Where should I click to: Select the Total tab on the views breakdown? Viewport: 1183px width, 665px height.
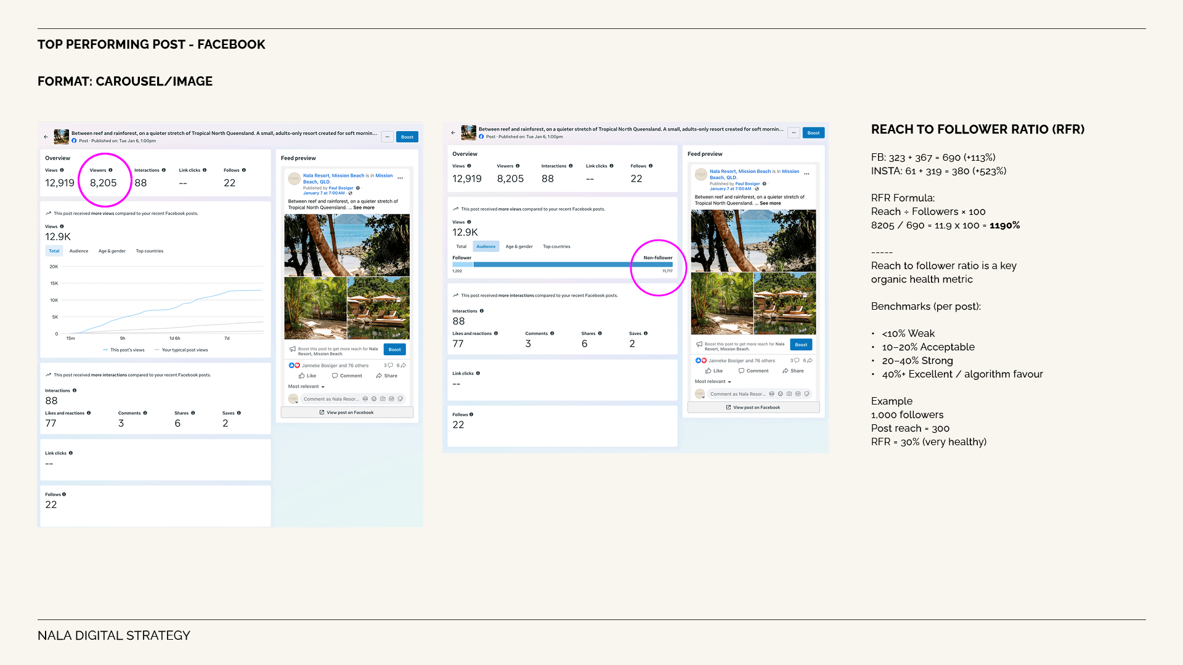pyautogui.click(x=54, y=251)
